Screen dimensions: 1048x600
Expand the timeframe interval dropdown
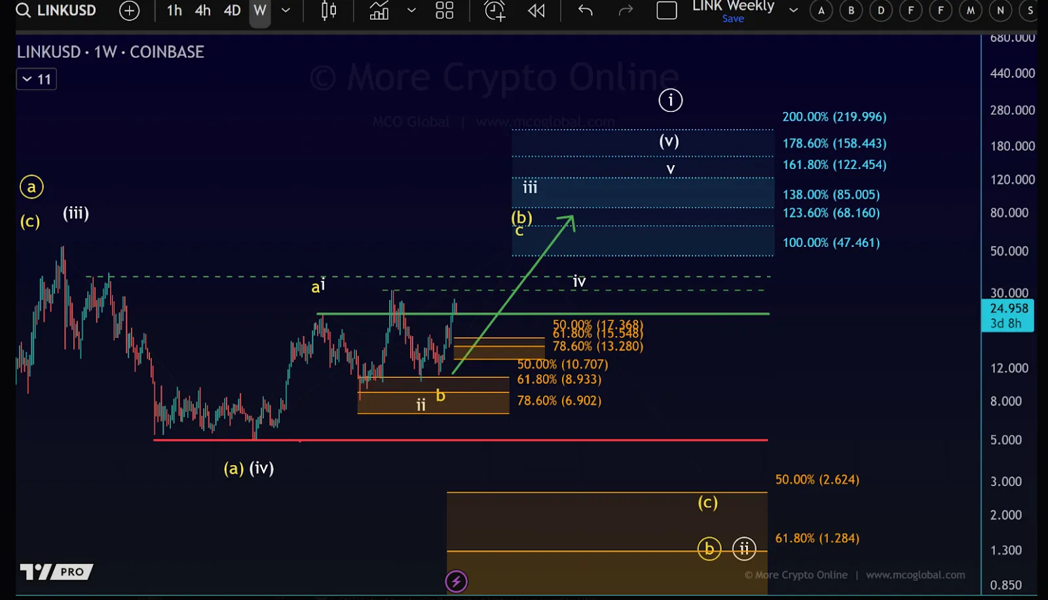(x=286, y=10)
